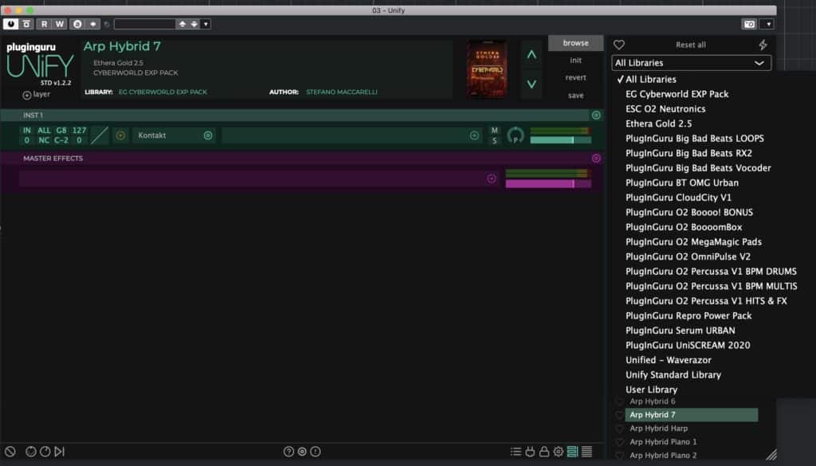Open velocity curve editor for INST 1
The width and height of the screenshot is (816, 466).
pos(100,135)
